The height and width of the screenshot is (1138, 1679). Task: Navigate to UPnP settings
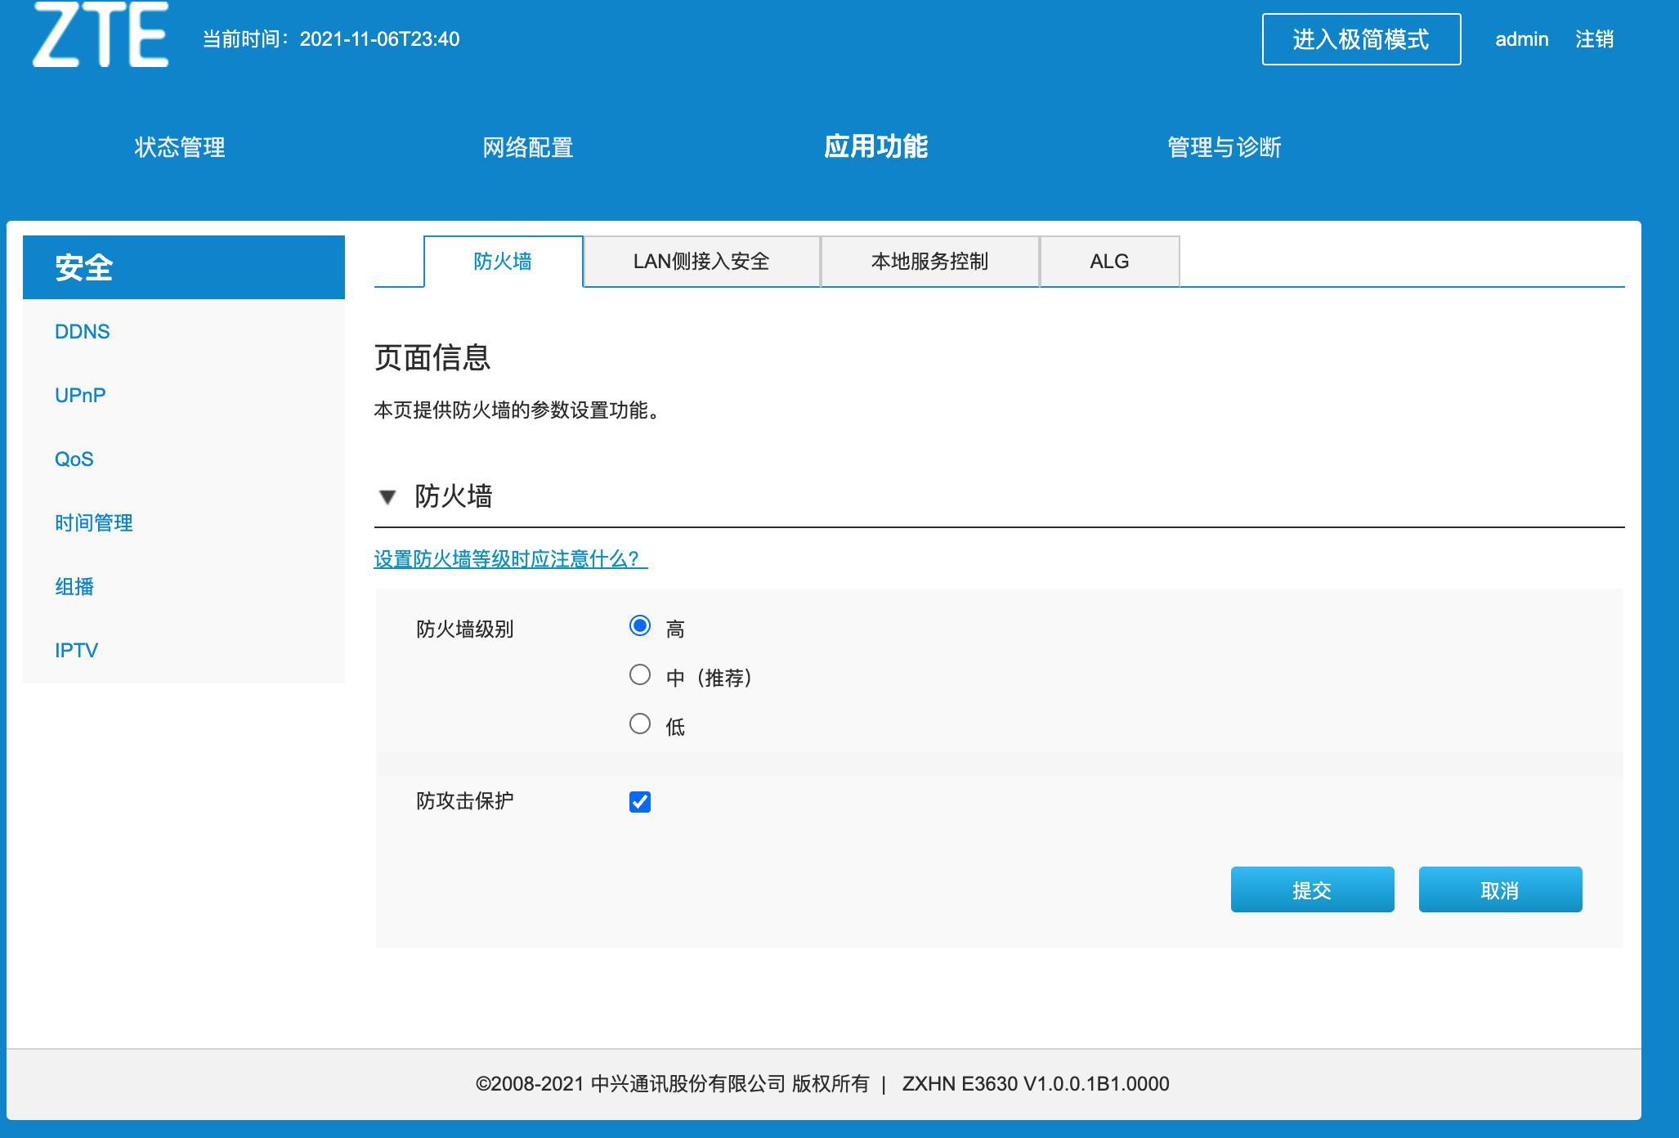[78, 395]
